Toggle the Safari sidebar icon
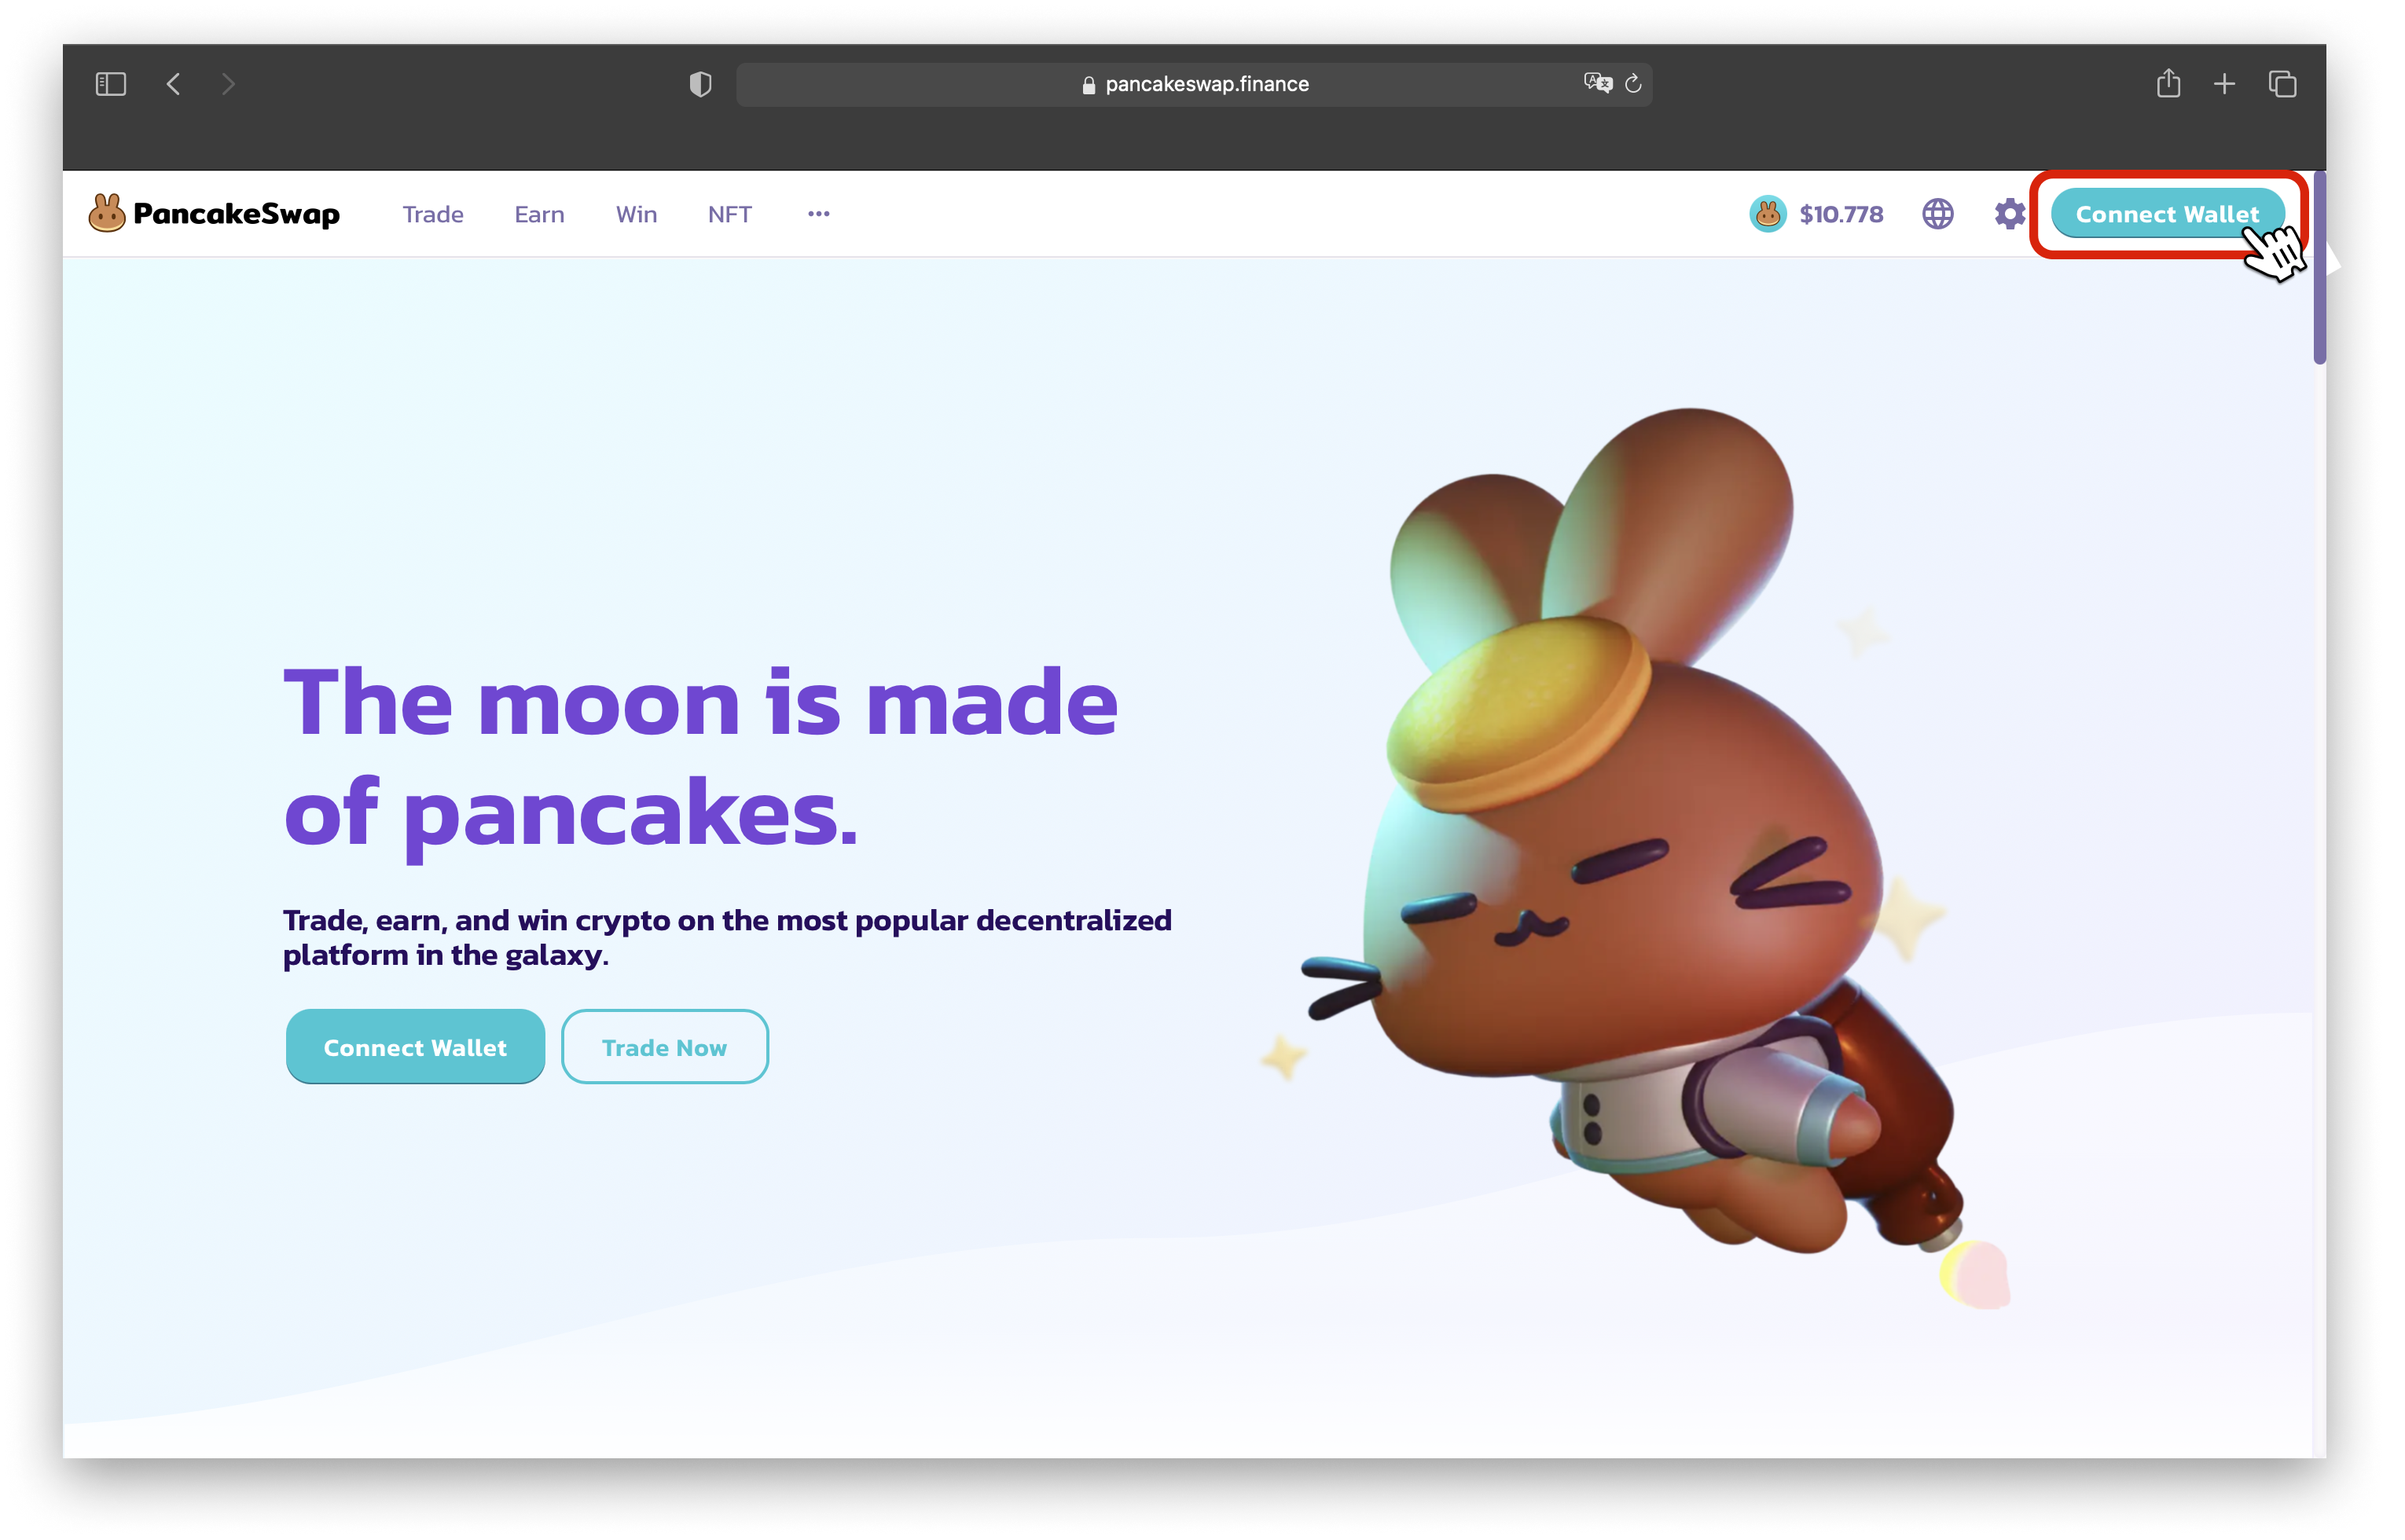The image size is (2405, 1540). 111,84
